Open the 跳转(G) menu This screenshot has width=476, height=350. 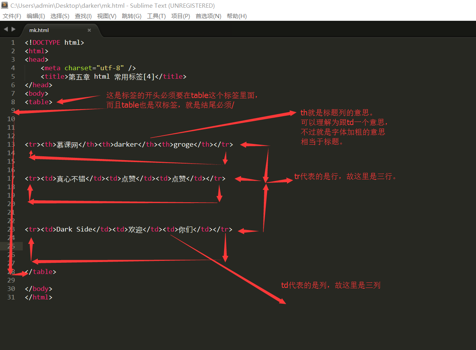pyautogui.click(x=132, y=16)
